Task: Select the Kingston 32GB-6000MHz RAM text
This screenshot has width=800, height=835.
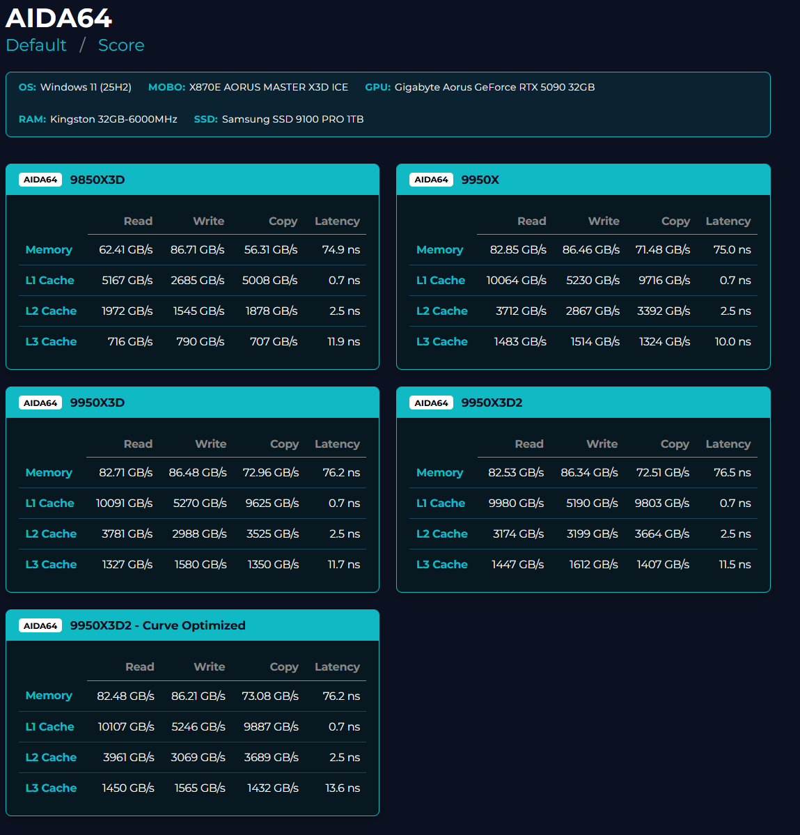Action: (x=113, y=119)
